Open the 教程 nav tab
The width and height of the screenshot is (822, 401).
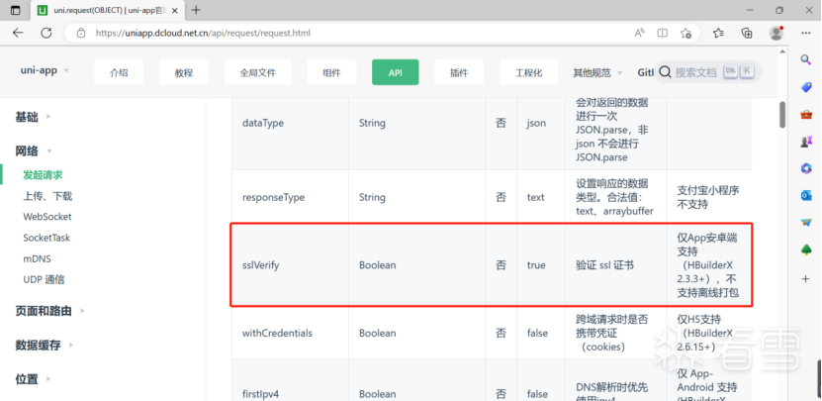183,72
